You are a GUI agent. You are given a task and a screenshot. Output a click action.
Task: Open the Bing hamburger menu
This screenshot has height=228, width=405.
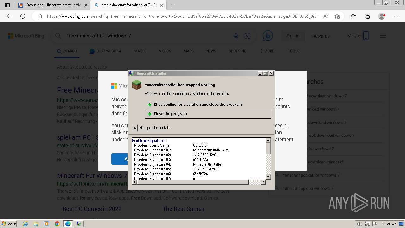point(383,36)
